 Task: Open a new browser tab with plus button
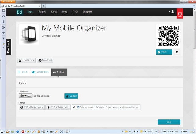[x=44, y=6]
